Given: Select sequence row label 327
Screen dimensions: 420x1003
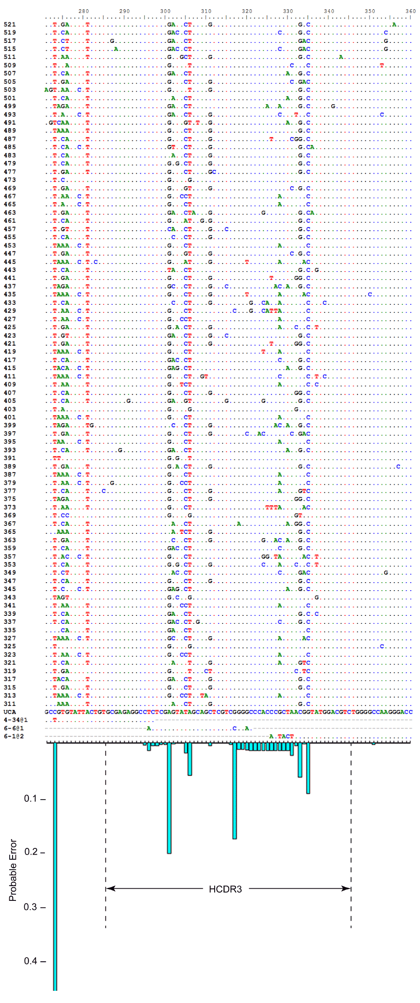Looking at the screenshot, I should pyautogui.click(x=10, y=638).
